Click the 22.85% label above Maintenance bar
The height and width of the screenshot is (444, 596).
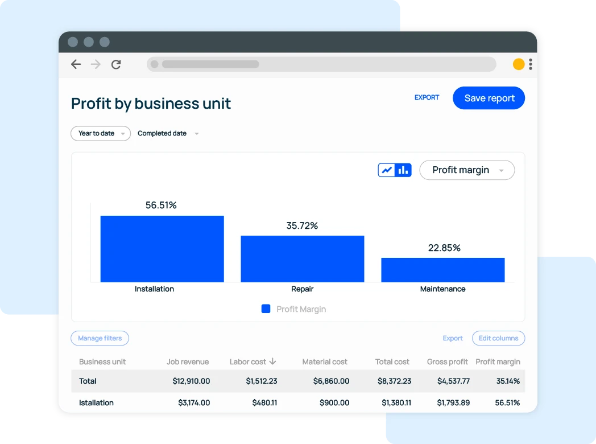pyautogui.click(x=444, y=248)
